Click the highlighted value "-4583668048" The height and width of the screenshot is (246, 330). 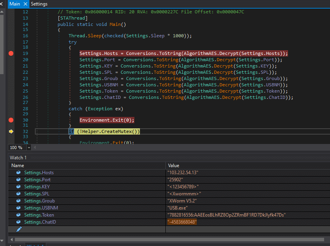point(182,222)
